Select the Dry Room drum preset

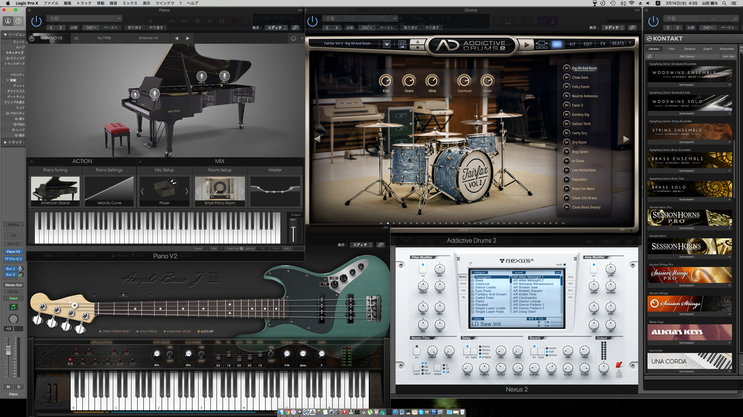click(579, 143)
